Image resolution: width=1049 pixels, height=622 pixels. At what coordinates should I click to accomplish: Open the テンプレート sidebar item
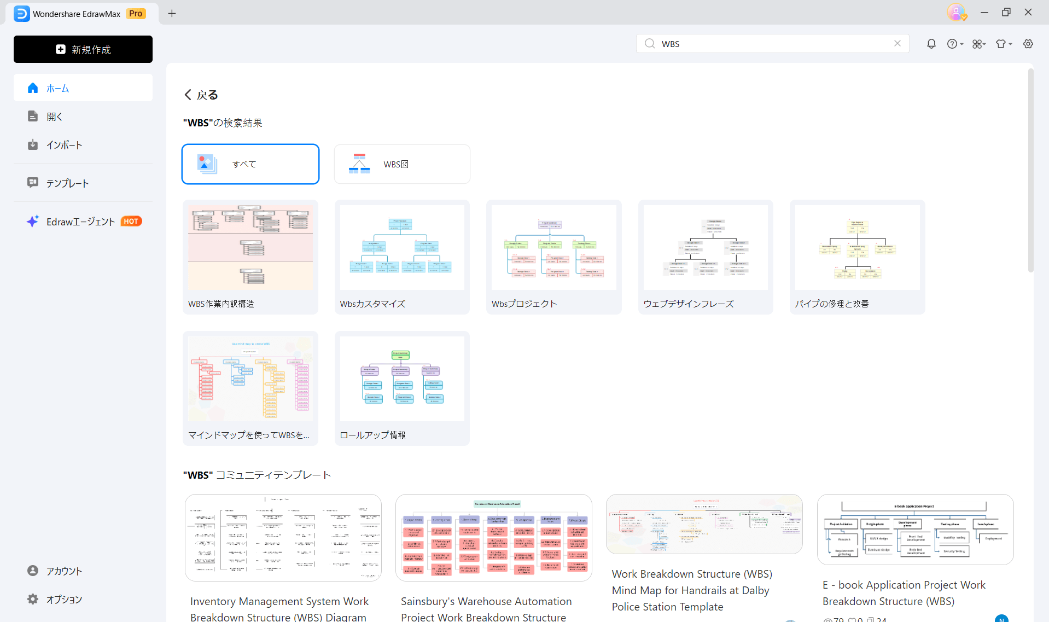[67, 183]
